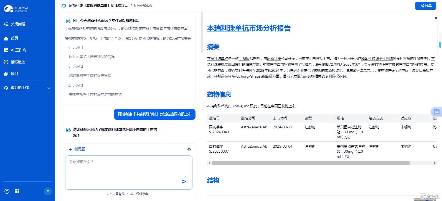Collapse the sidebar with 关闭侧栏
442x201 pixels.
click(x=14, y=24)
